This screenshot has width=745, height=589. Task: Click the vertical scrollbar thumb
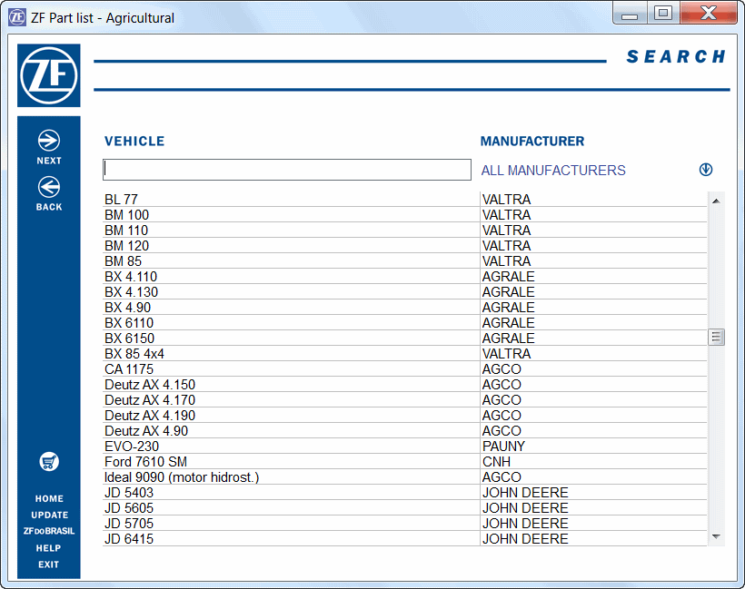716,338
